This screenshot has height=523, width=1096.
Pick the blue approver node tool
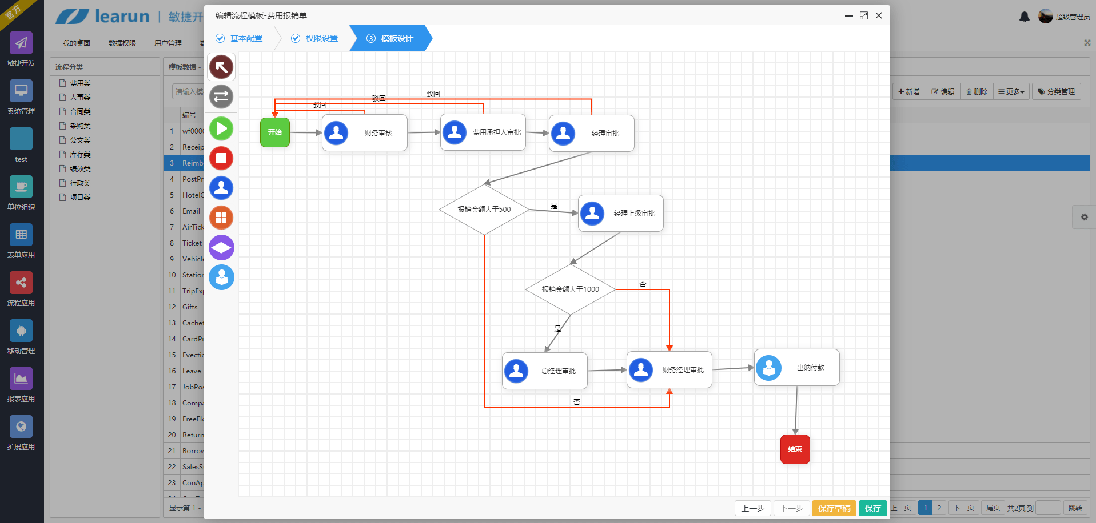221,188
